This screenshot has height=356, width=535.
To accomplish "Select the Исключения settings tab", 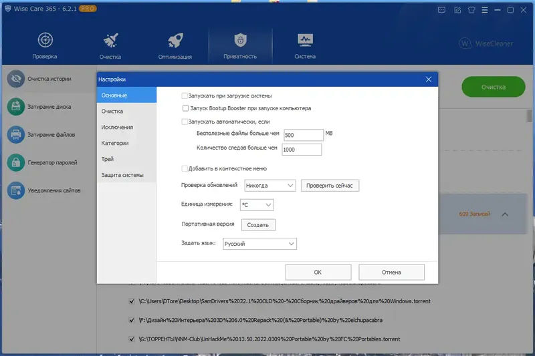I will (x=126, y=127).
